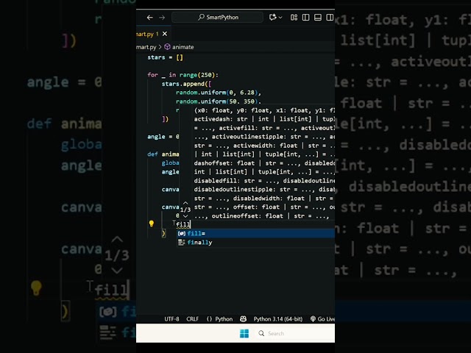Accept the 'fill=' suggestion
Viewport: 471px width, 353px height.
[x=256, y=234]
